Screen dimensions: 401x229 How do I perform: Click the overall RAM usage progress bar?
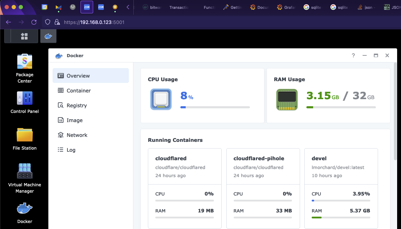click(x=341, y=107)
